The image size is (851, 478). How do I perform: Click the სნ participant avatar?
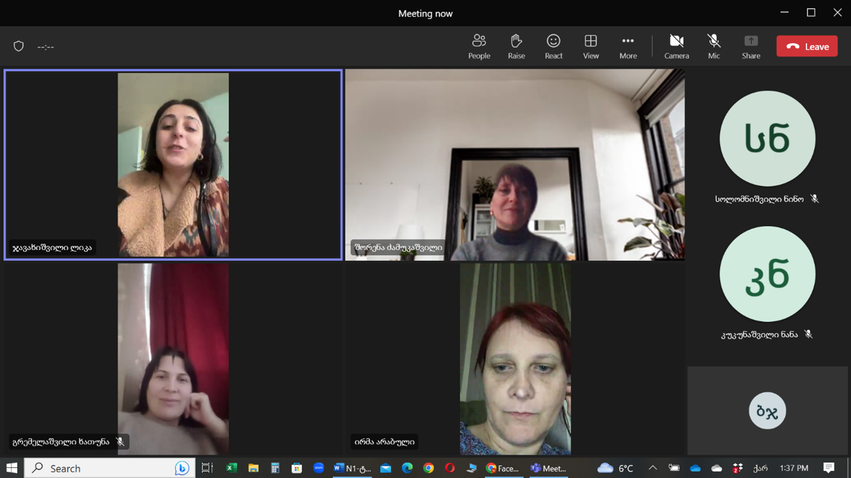767,139
